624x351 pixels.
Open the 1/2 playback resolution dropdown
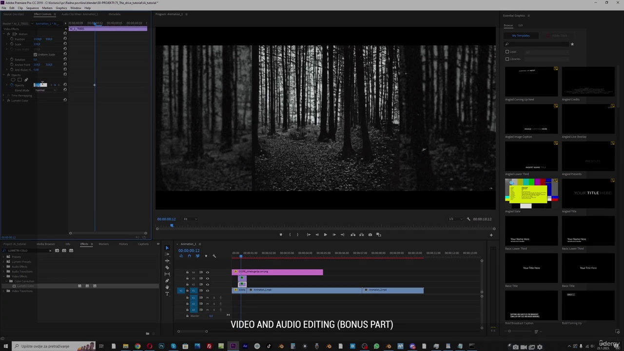[x=455, y=219]
